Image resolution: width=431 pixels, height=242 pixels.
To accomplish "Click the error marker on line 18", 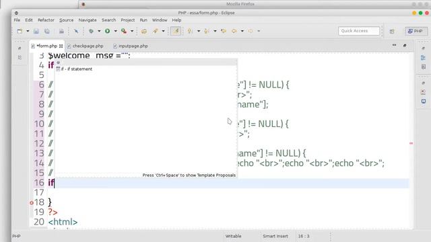I will click(32, 202).
